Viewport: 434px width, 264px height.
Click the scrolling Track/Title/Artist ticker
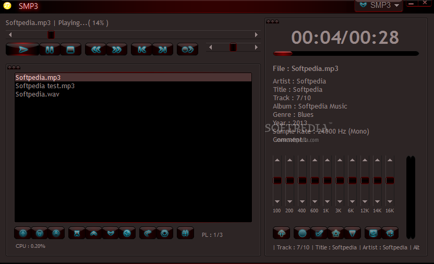(x=346, y=247)
